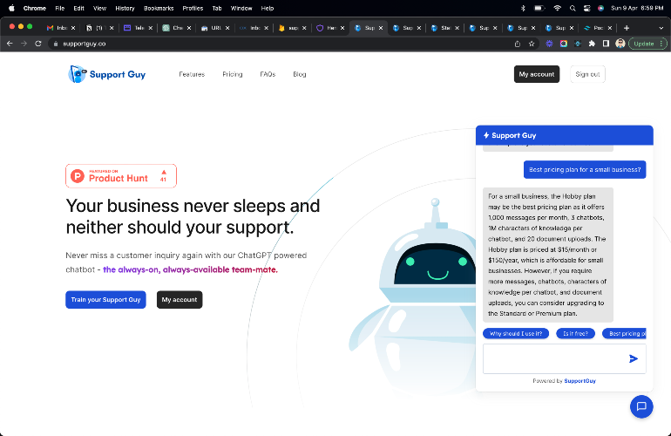Click the Support Guy logo in header

[x=107, y=74]
